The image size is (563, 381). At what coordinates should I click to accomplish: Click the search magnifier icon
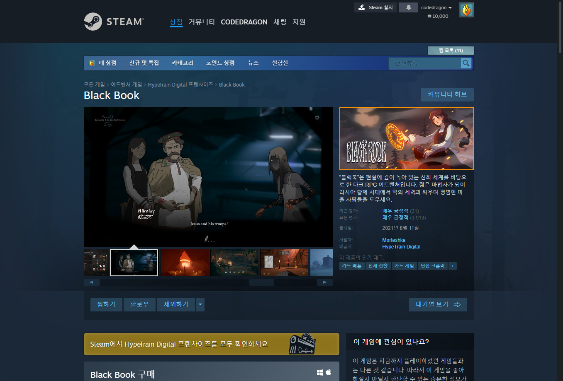(x=466, y=63)
